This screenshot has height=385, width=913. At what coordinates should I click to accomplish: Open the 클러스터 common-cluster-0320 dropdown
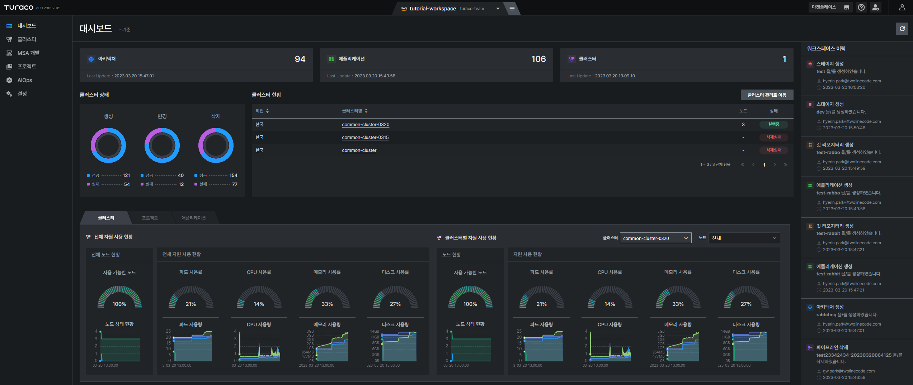point(655,238)
